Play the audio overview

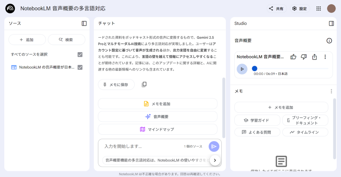242,69
